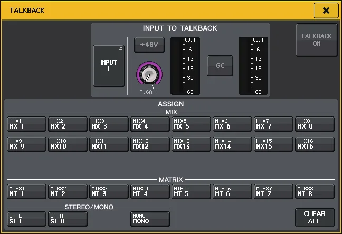Click the INPUT TO TALKBACK heading

(180, 28)
